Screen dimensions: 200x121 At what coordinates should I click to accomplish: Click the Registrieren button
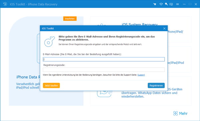156,85
